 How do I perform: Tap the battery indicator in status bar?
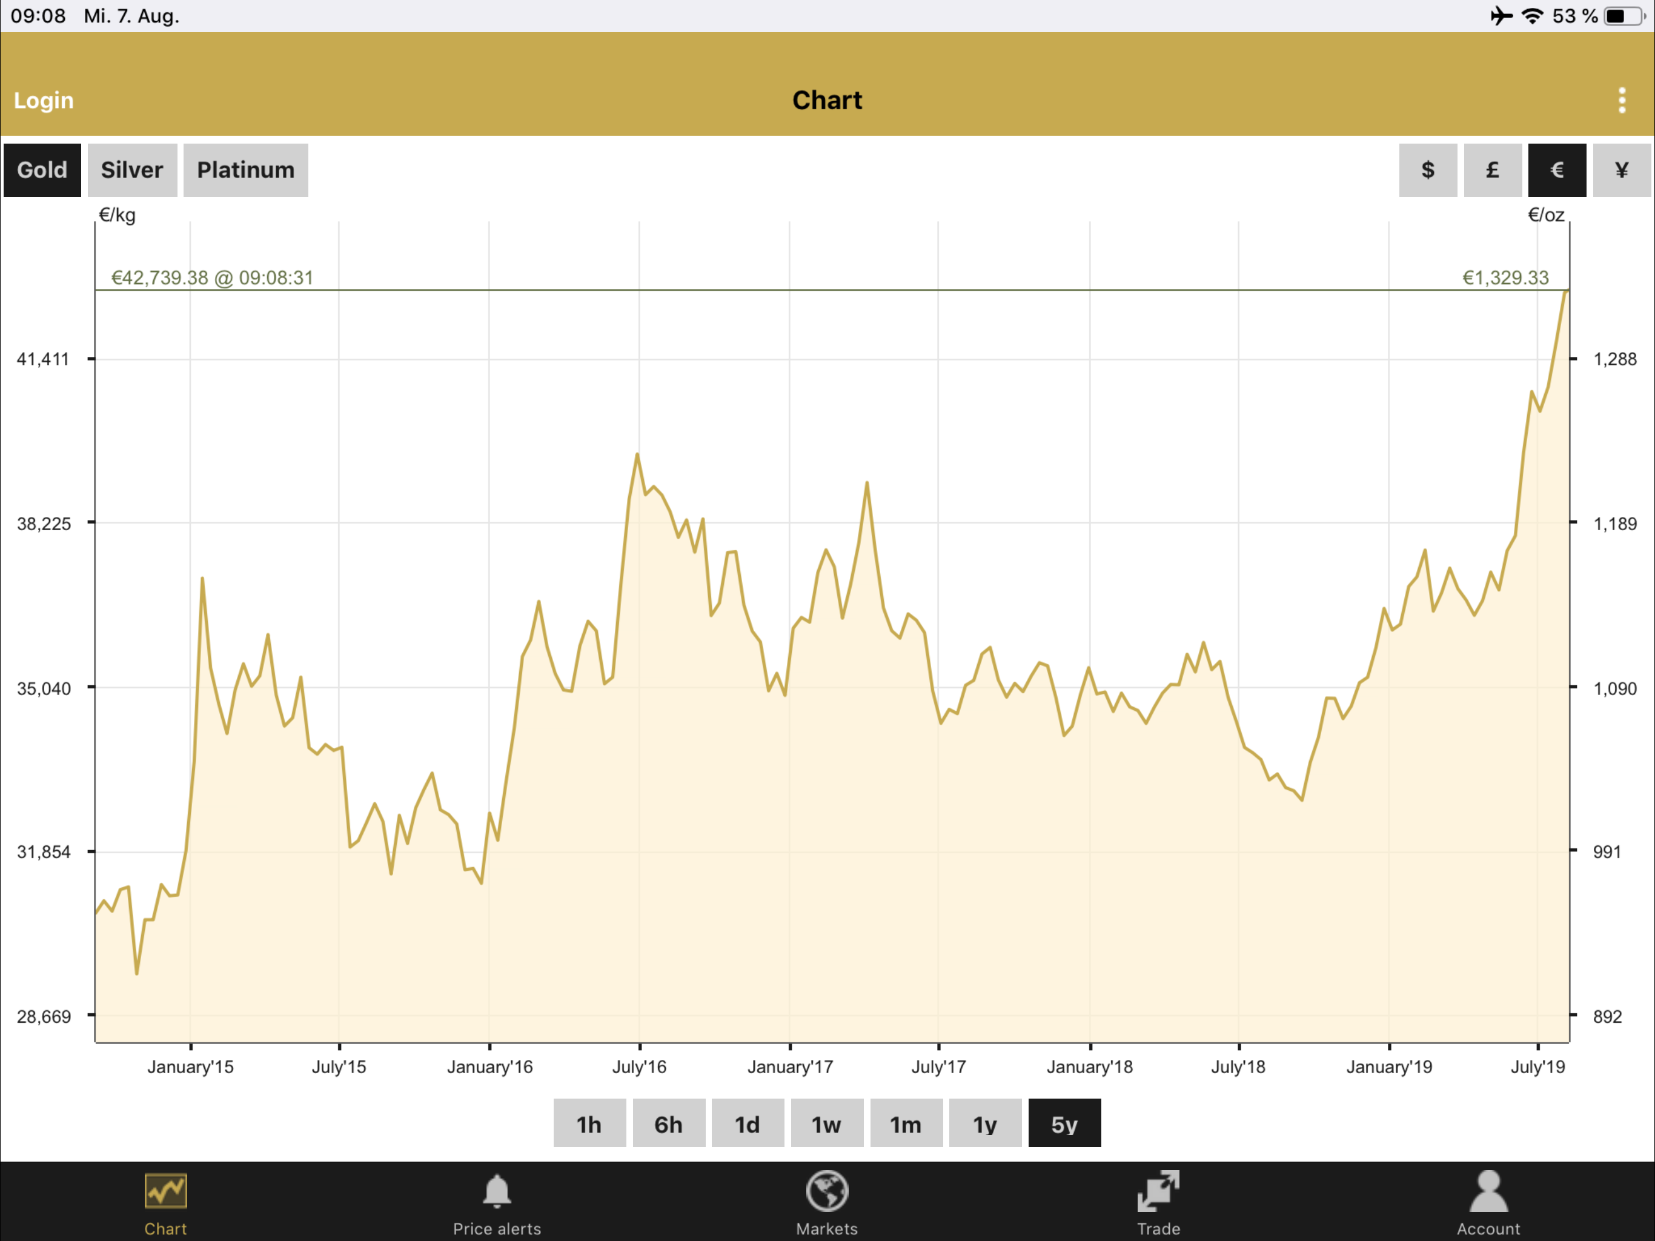pyautogui.click(x=1622, y=16)
